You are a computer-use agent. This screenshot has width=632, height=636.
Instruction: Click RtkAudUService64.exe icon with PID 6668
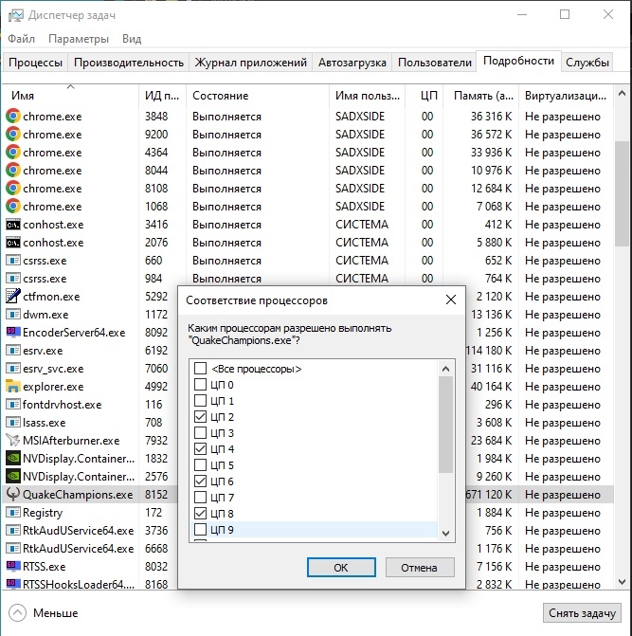13,549
